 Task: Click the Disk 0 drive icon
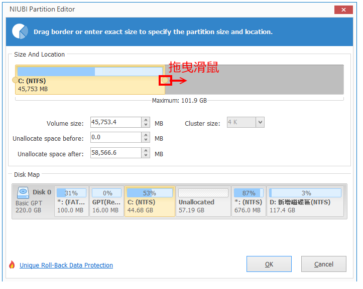23,193
